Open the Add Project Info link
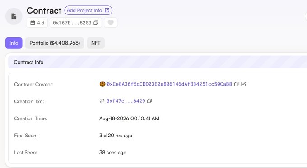 point(88,10)
